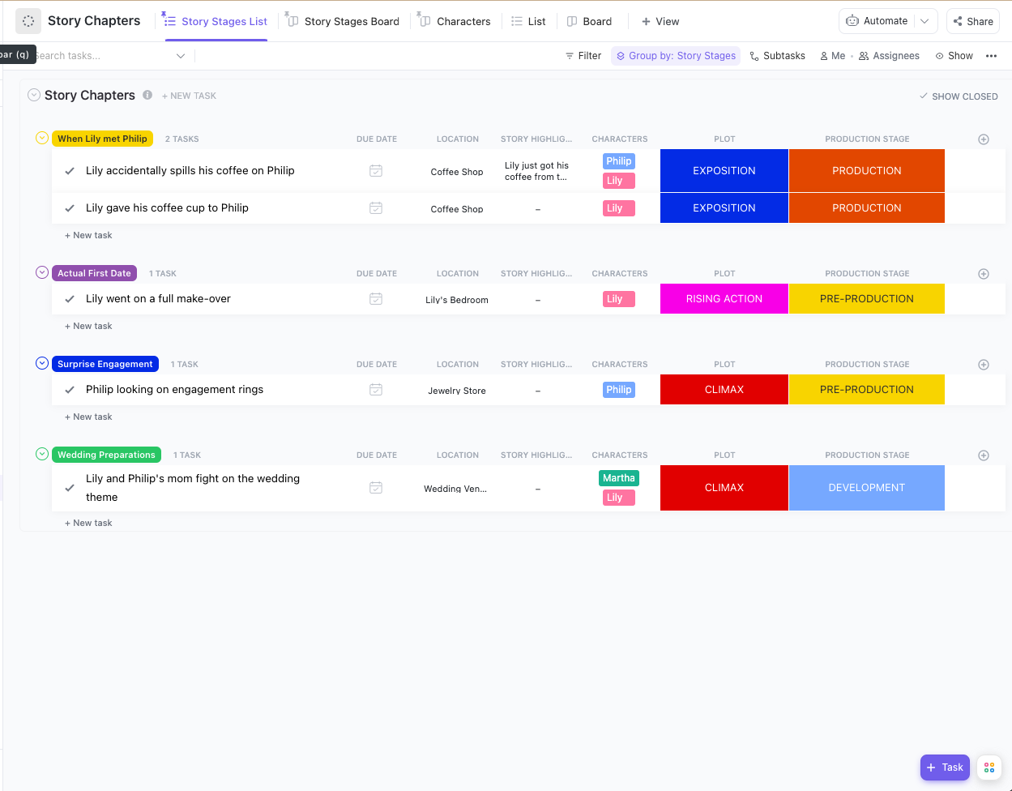Change the CLIMAX plot color for 'Philip looking on engagement rings'
Image resolution: width=1012 pixels, height=791 pixels.
point(724,389)
